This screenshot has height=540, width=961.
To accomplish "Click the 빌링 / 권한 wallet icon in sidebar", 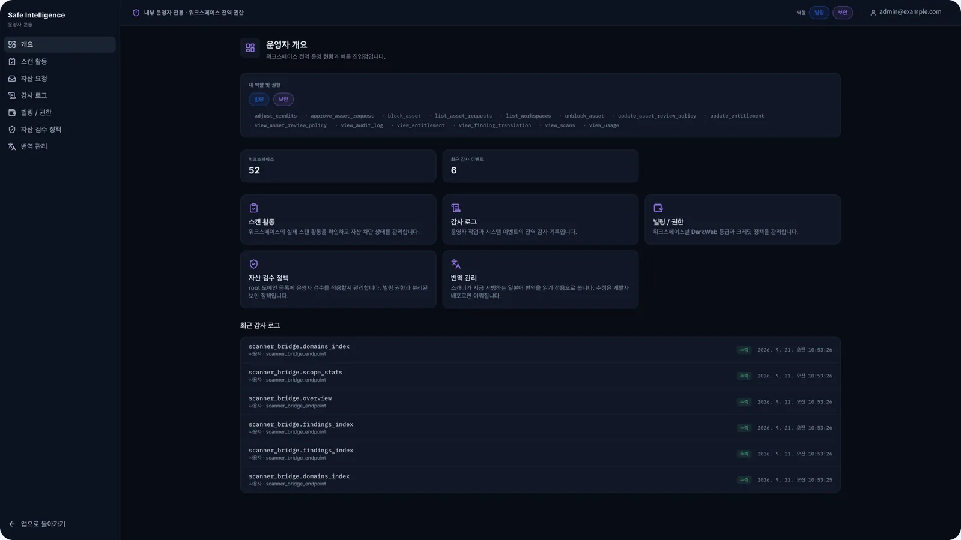I will 12,112.
